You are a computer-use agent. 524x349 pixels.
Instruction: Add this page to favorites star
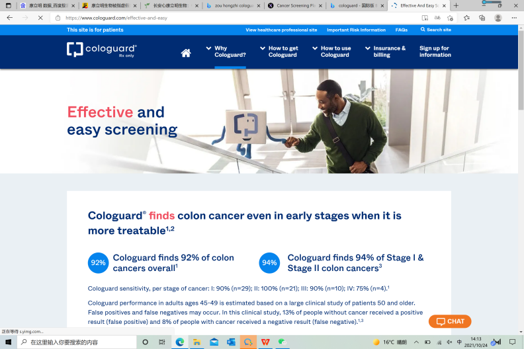tap(450, 18)
